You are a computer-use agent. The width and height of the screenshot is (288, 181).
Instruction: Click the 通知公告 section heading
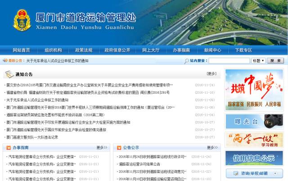(24, 74)
